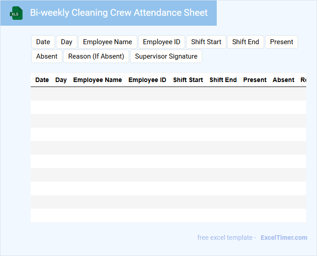Click the Employee Name table column header
317x256 pixels.
point(98,80)
